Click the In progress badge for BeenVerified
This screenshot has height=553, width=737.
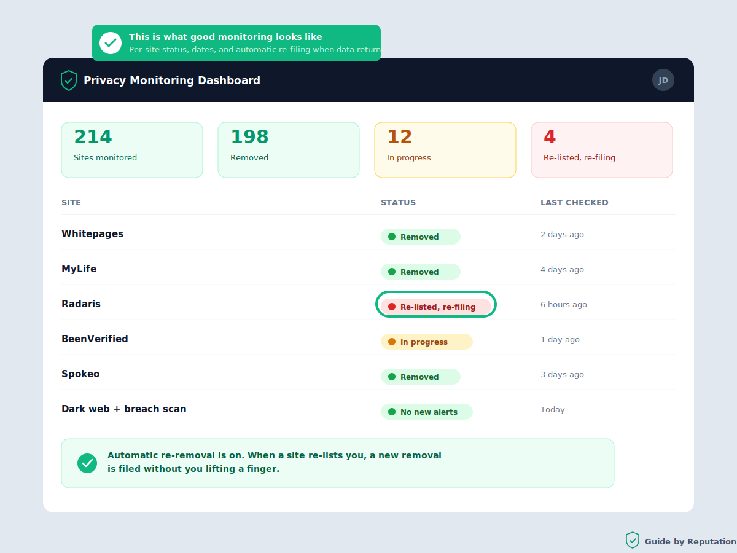click(x=427, y=342)
